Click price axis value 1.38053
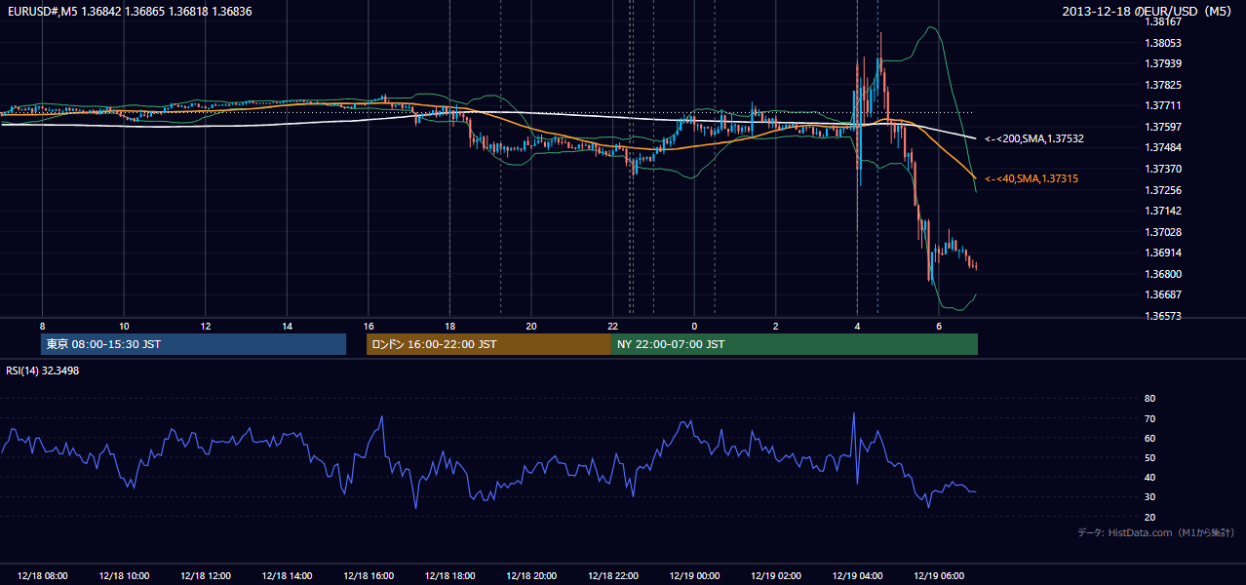 [x=1163, y=43]
